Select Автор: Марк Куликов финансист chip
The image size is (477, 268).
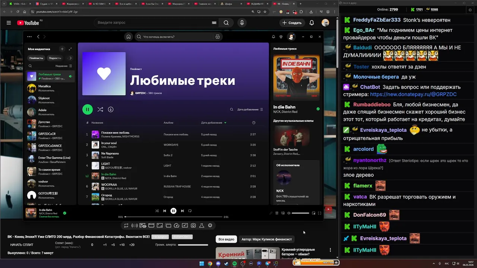pyautogui.click(x=266, y=239)
